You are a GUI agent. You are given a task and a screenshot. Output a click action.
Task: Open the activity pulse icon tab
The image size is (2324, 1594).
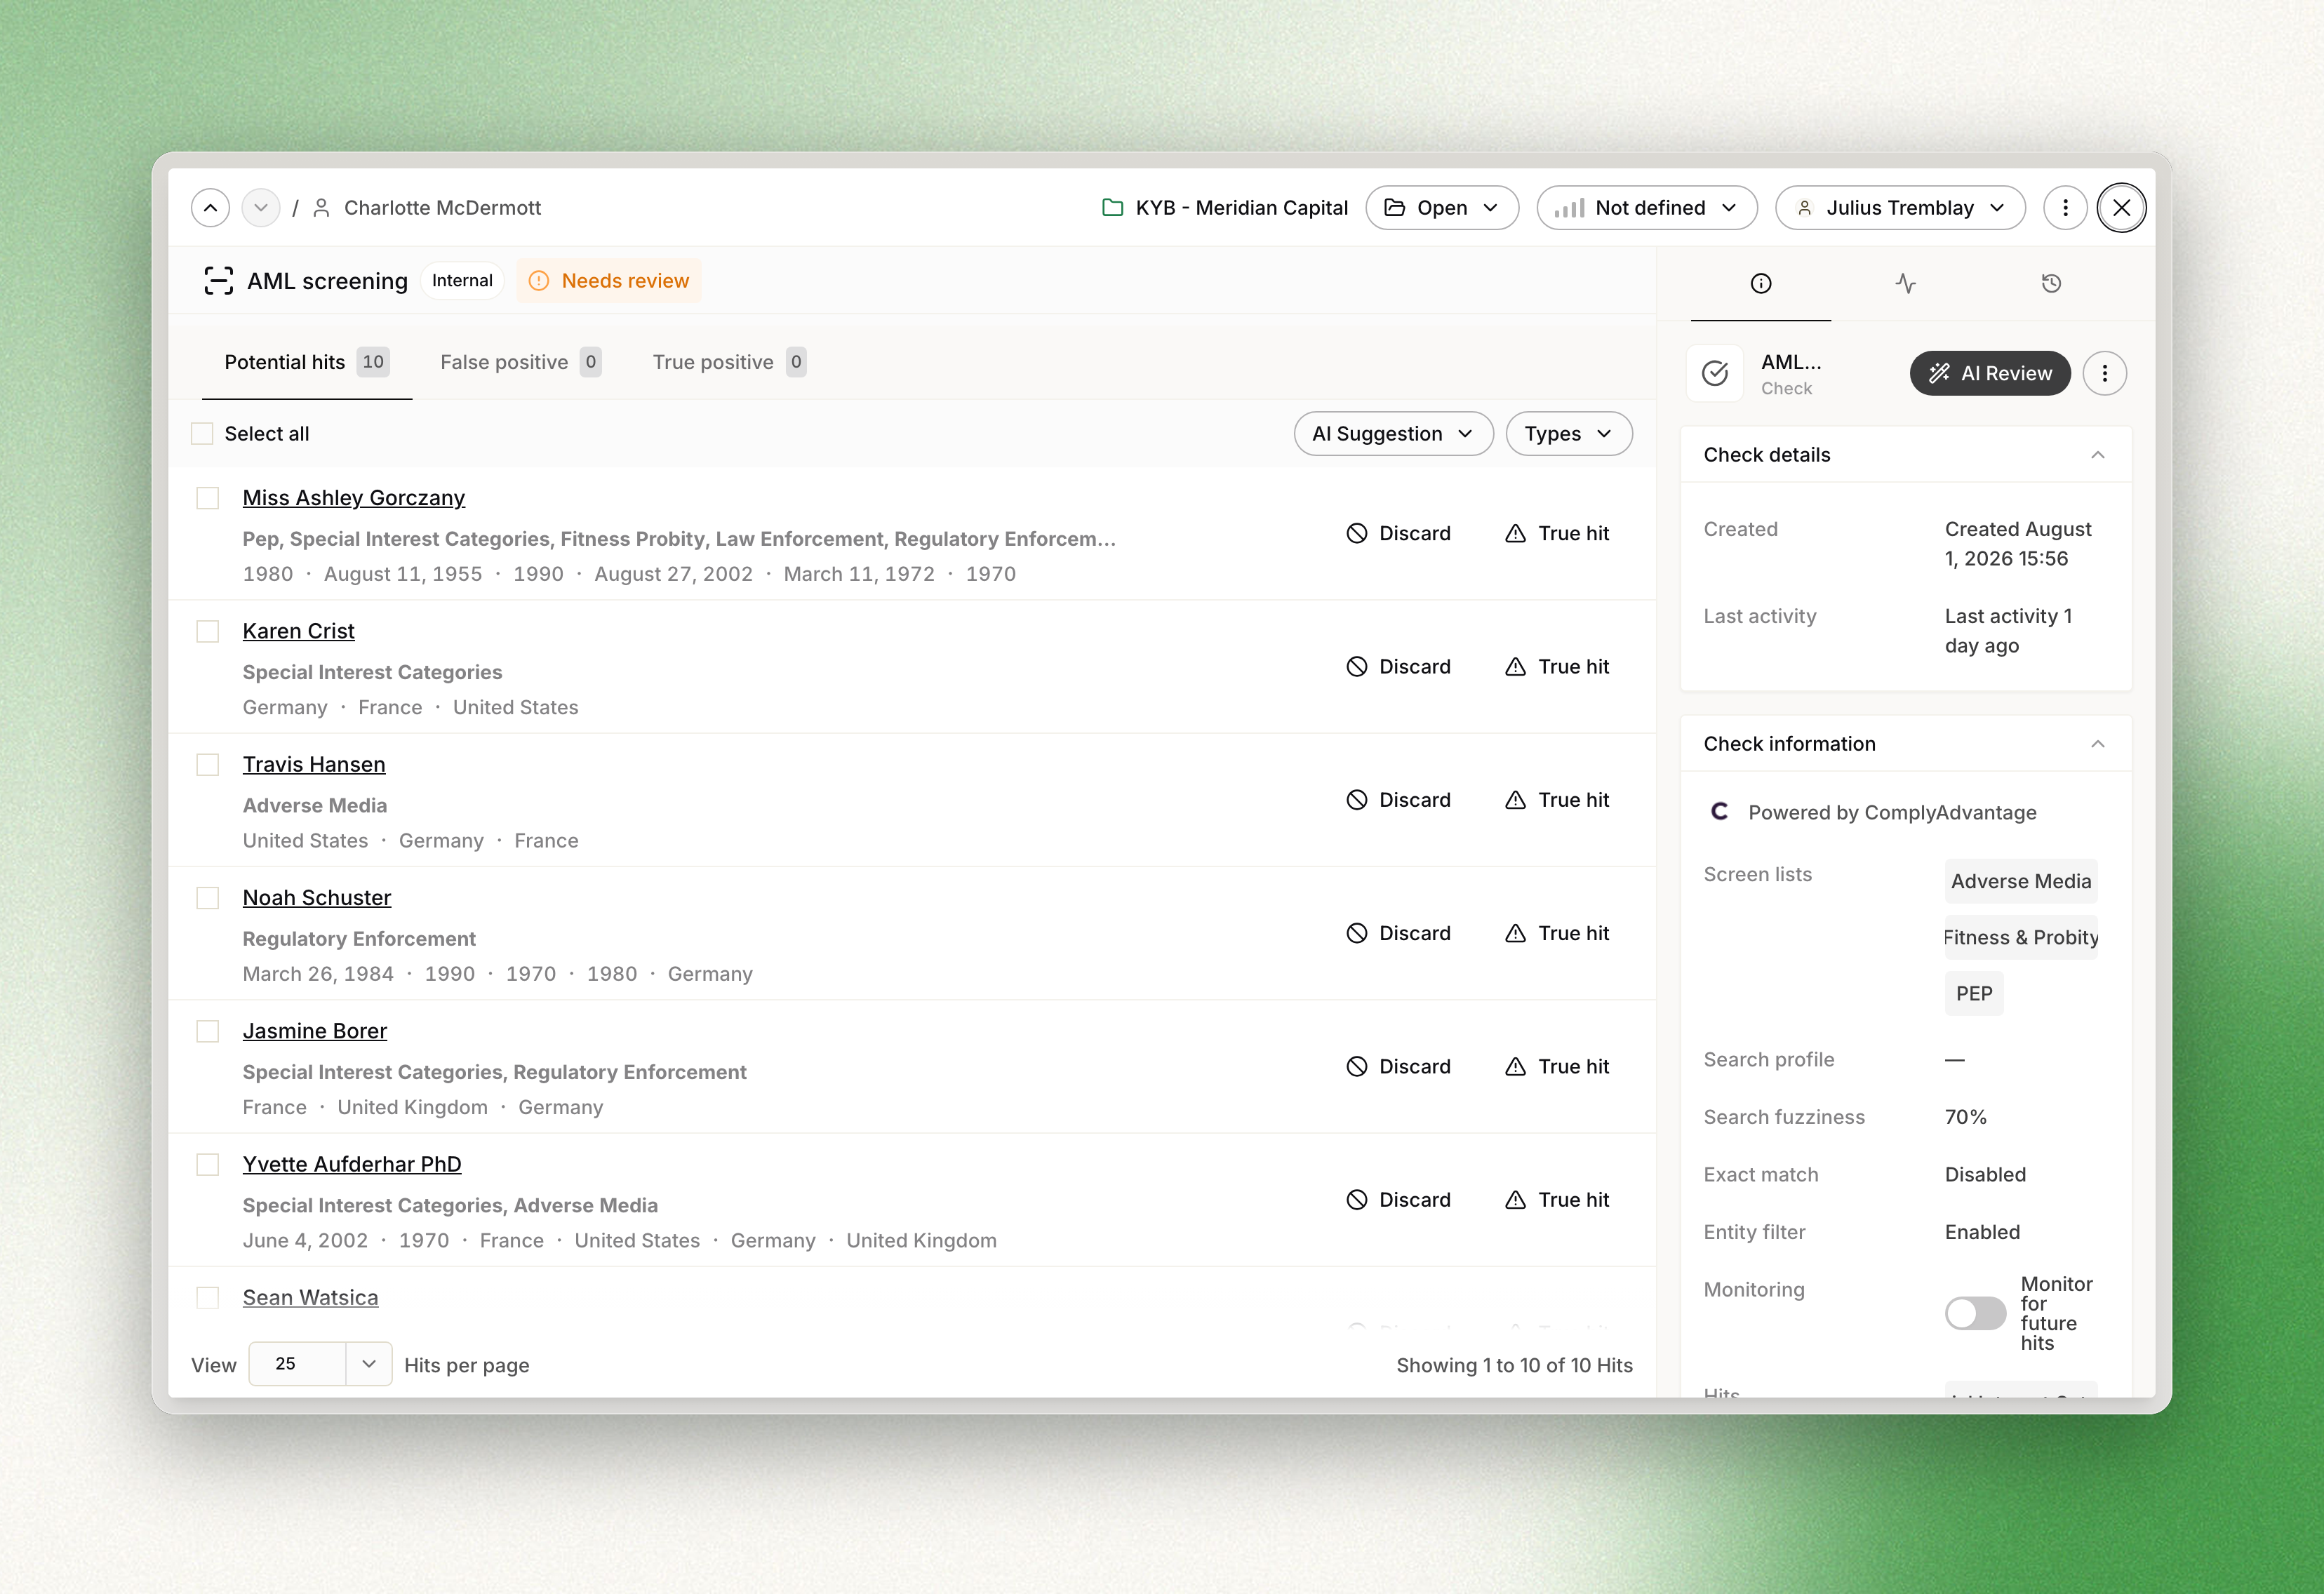(x=1905, y=283)
